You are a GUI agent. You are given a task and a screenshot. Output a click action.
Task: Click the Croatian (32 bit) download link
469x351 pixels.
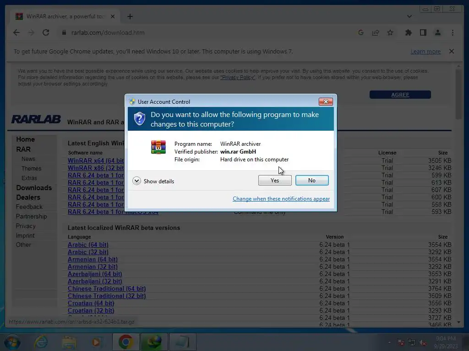(x=91, y=310)
